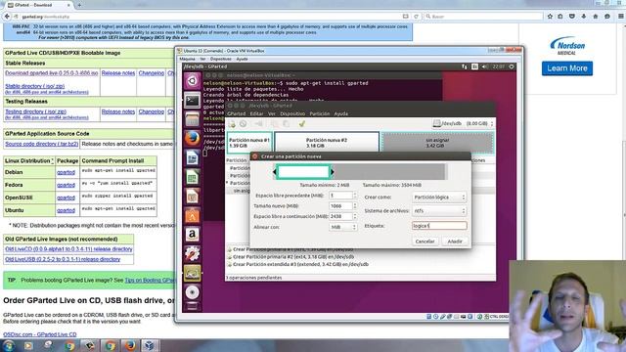Image resolution: width=626 pixels, height=352 pixels.
Task: Open the /dev/sdb device selector dropdown
Action: tap(464, 124)
